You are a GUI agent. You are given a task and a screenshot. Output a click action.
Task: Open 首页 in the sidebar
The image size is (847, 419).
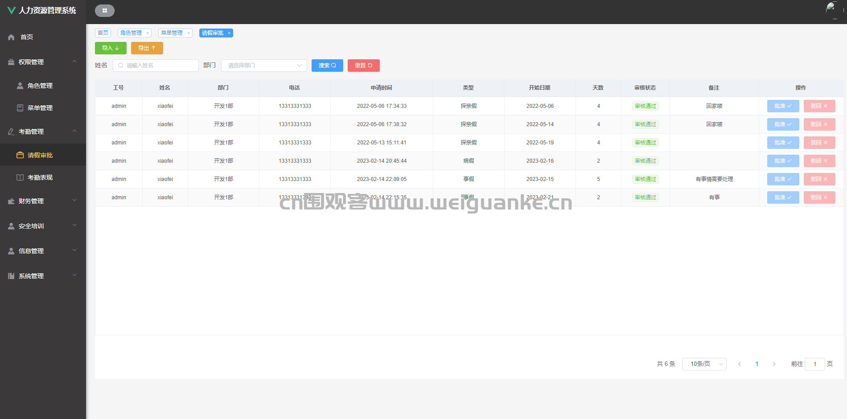(x=43, y=37)
